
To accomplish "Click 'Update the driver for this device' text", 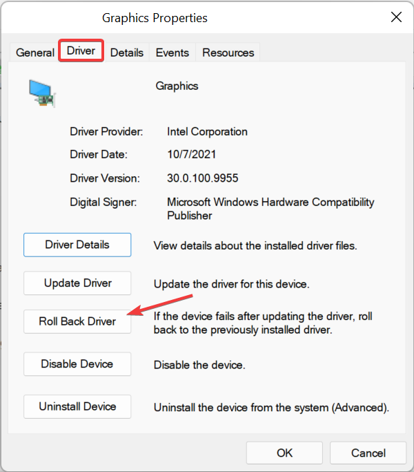I will coord(232,284).
